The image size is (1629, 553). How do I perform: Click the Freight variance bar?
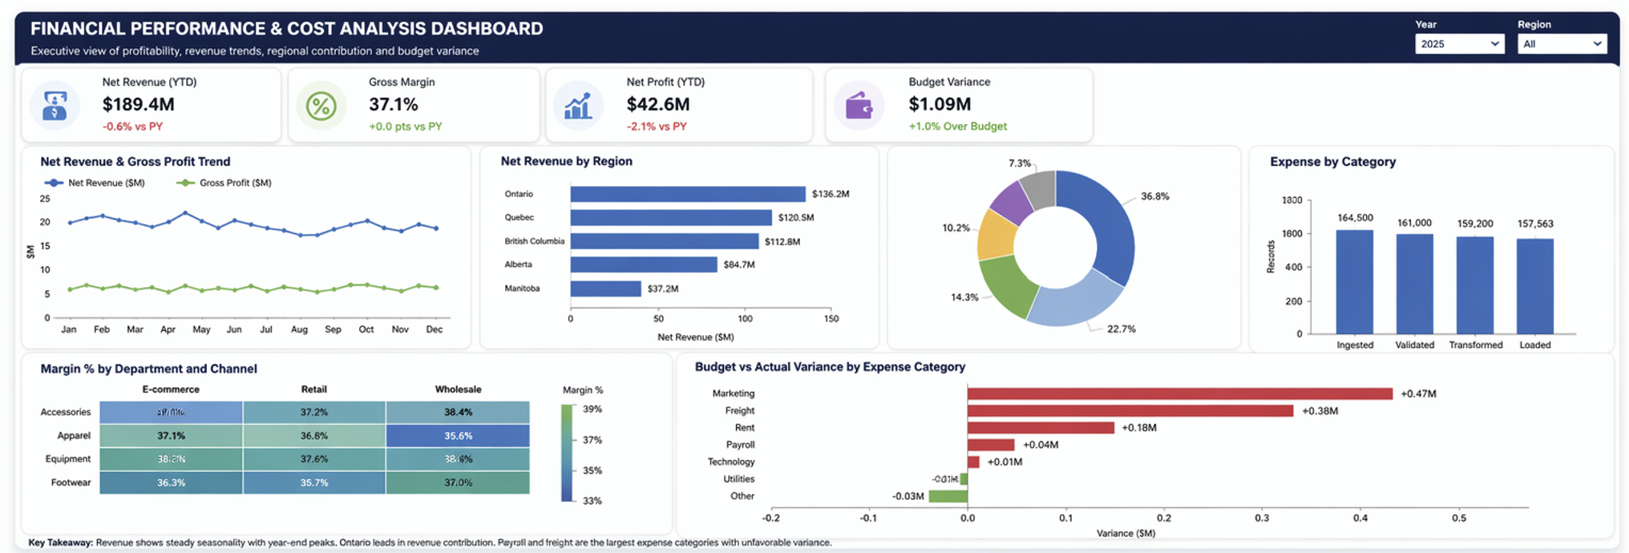click(x=1130, y=411)
